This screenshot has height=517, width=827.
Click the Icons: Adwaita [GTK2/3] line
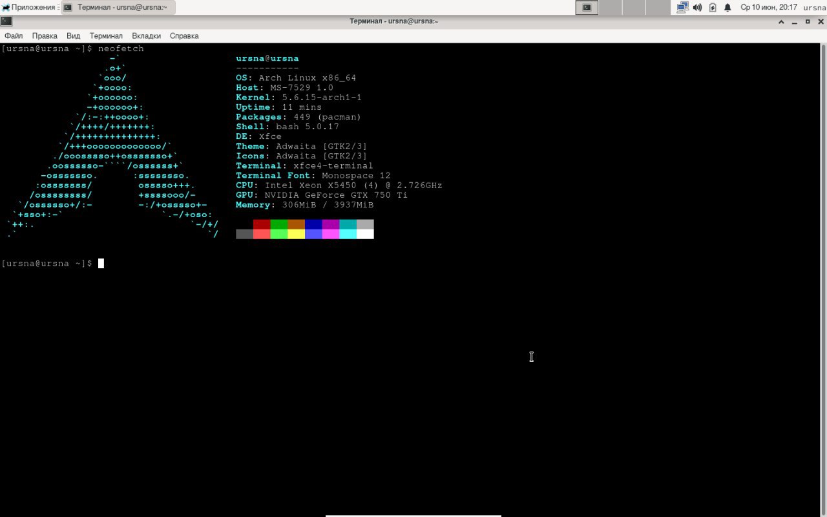point(302,156)
